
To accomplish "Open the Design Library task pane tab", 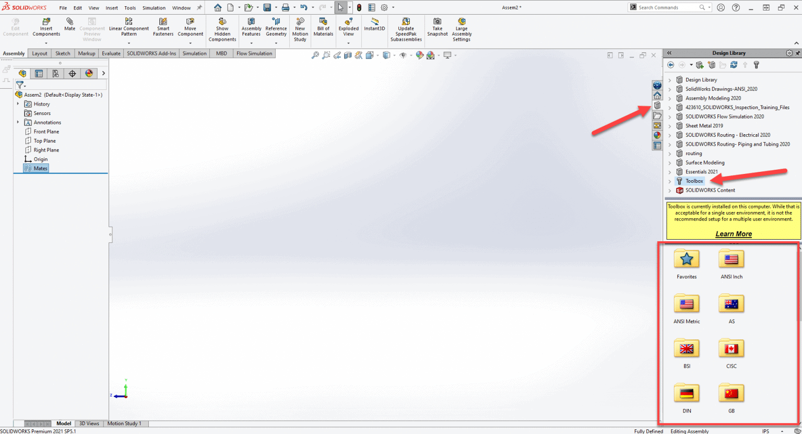I will point(657,105).
